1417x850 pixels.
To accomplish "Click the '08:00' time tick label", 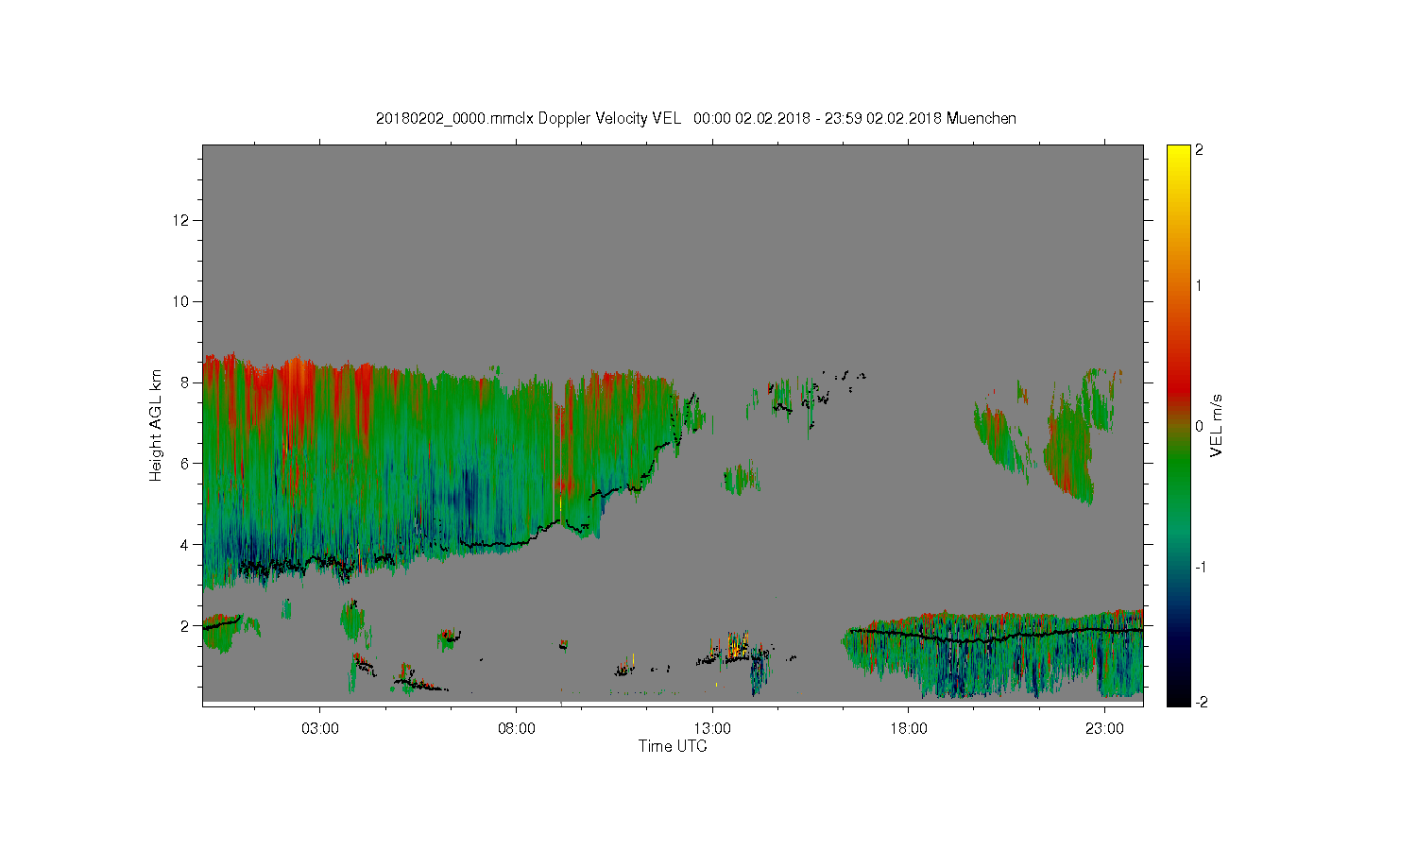I will 516,729.
